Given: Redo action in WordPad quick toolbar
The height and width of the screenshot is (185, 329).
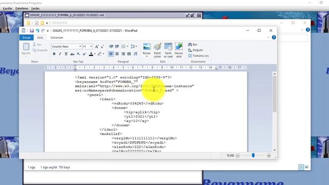Looking at the screenshot, I should [43, 31].
